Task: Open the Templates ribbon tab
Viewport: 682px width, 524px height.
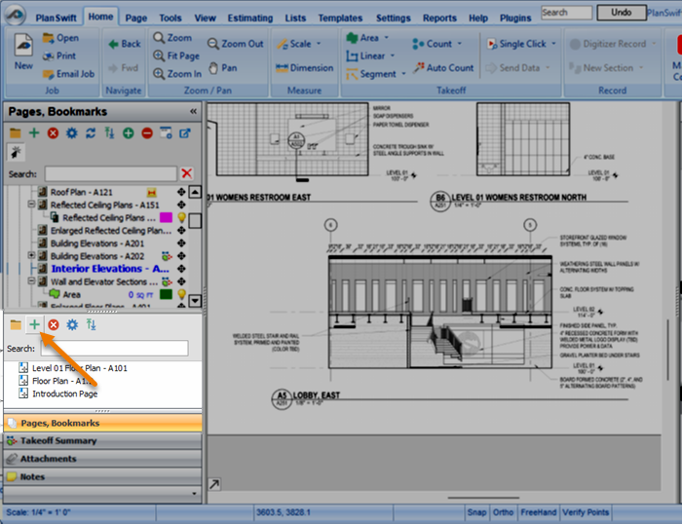Action: tap(340, 19)
